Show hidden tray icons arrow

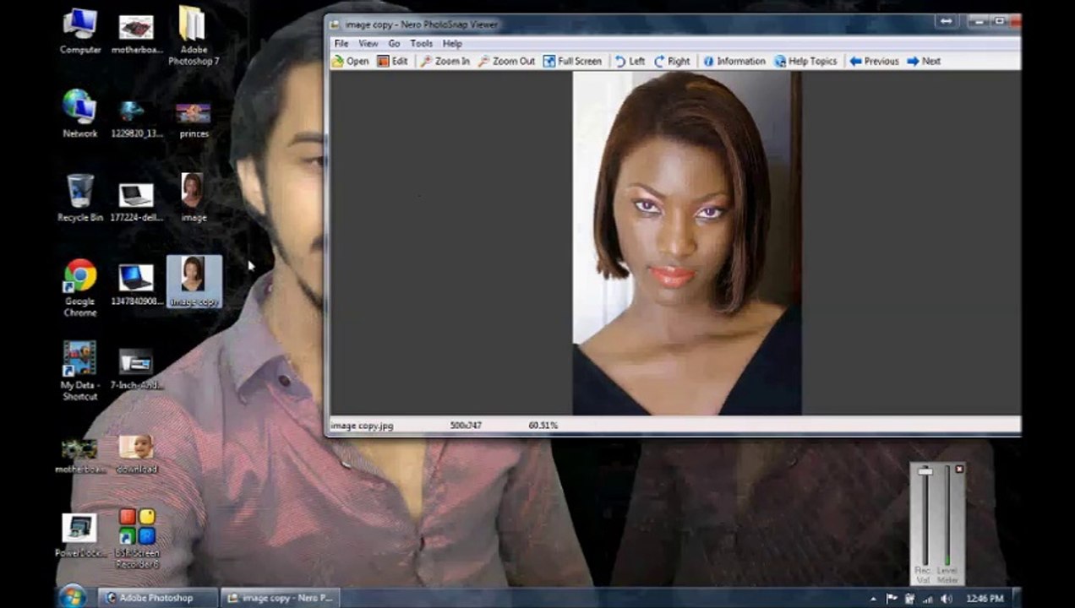(873, 599)
